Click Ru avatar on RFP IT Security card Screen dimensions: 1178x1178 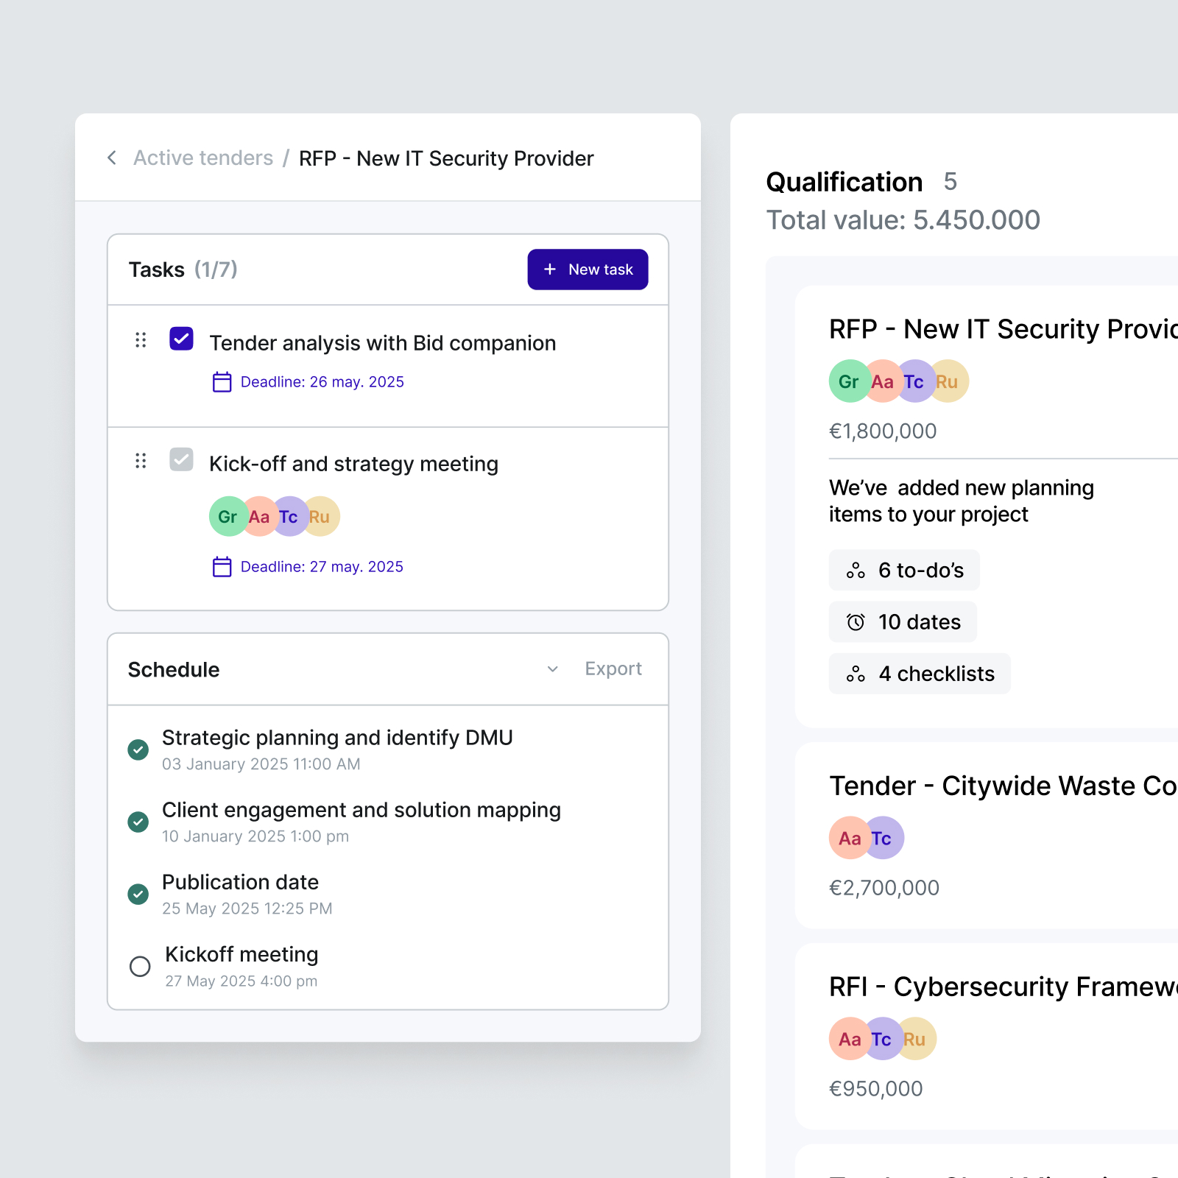pyautogui.click(x=948, y=381)
